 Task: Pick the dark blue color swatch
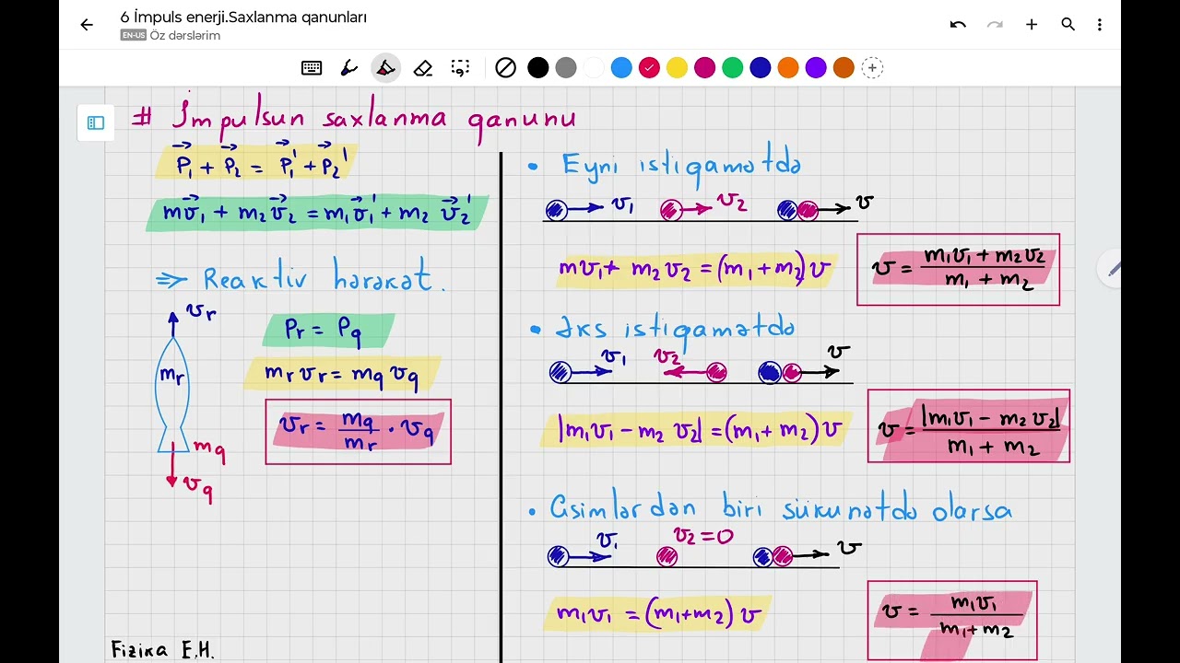pos(760,67)
